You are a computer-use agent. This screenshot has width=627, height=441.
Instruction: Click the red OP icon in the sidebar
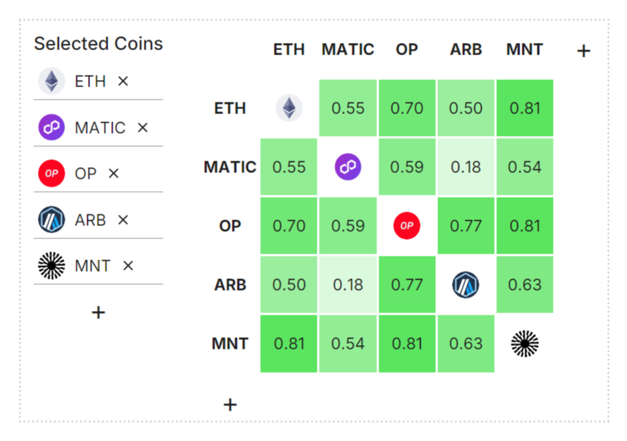[x=52, y=174]
